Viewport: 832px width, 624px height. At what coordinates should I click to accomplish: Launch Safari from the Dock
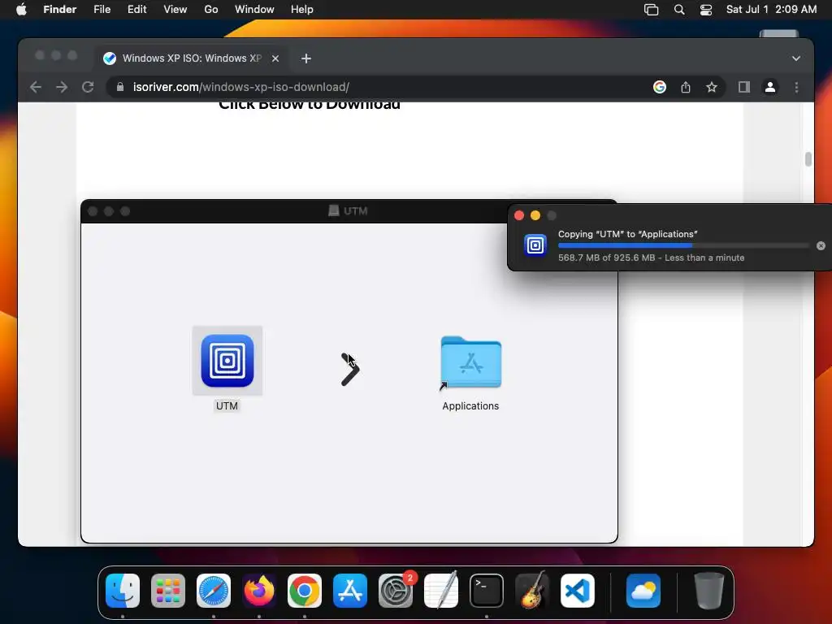click(214, 591)
